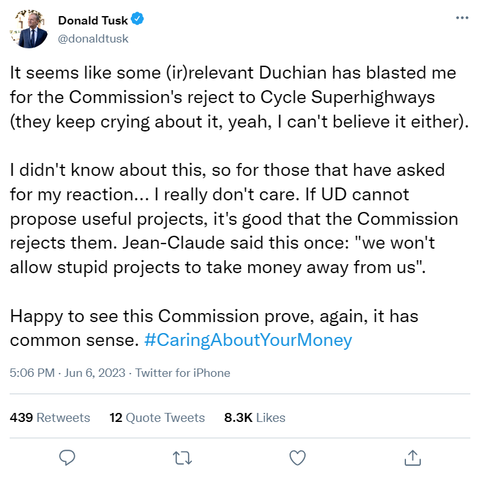Image resolution: width=480 pixels, height=487 pixels.
Task: View the 439 Retweets list
Action: coord(50,417)
